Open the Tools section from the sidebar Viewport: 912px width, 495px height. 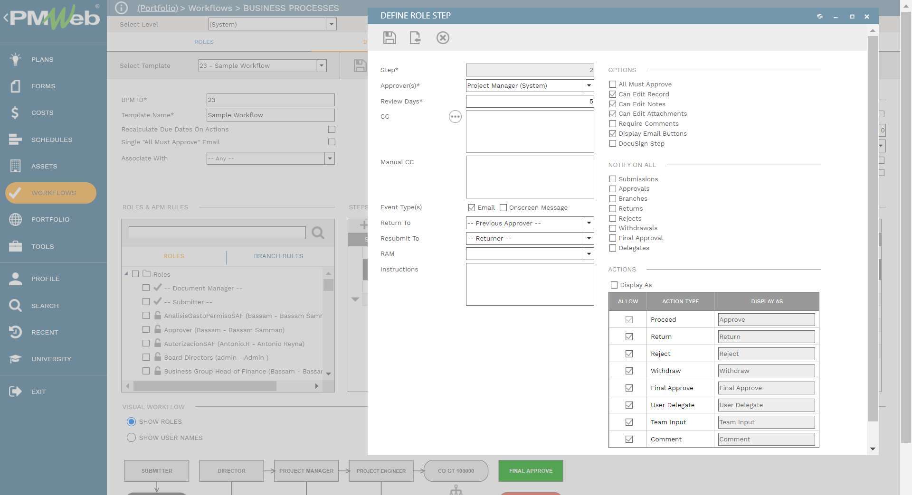42,246
